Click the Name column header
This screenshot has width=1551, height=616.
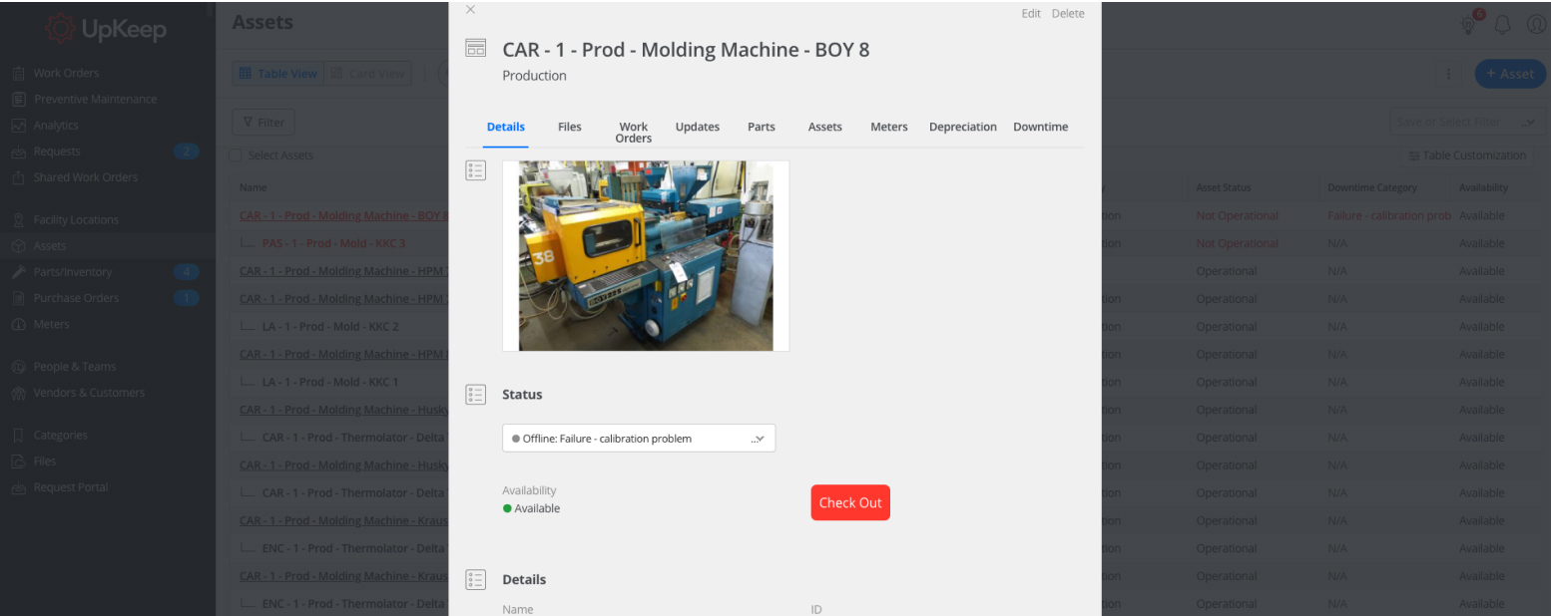253,187
